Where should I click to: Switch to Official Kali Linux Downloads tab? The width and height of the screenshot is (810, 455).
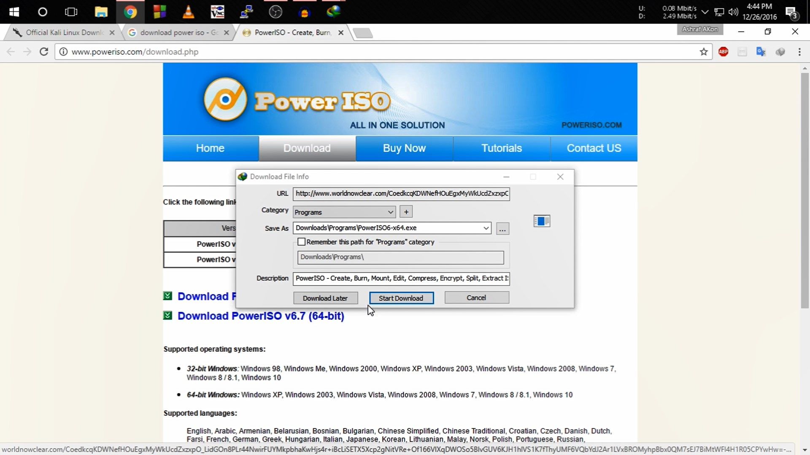[x=64, y=32]
